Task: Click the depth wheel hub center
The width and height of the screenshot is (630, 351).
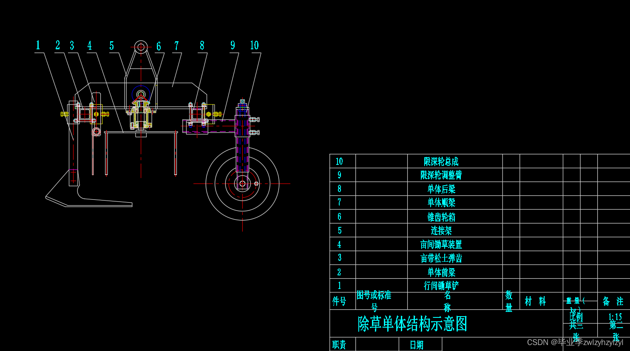Action: click(x=242, y=184)
